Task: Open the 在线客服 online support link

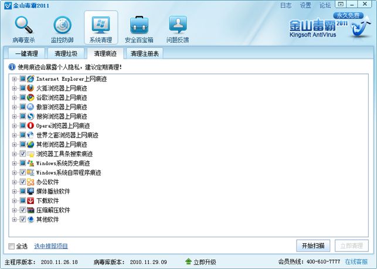Action: pyautogui.click(x=356, y=261)
